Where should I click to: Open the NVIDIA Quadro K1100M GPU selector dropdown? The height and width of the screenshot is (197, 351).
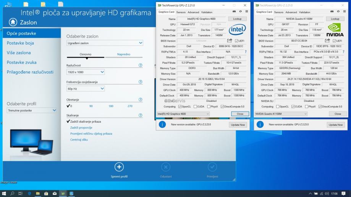281,114
